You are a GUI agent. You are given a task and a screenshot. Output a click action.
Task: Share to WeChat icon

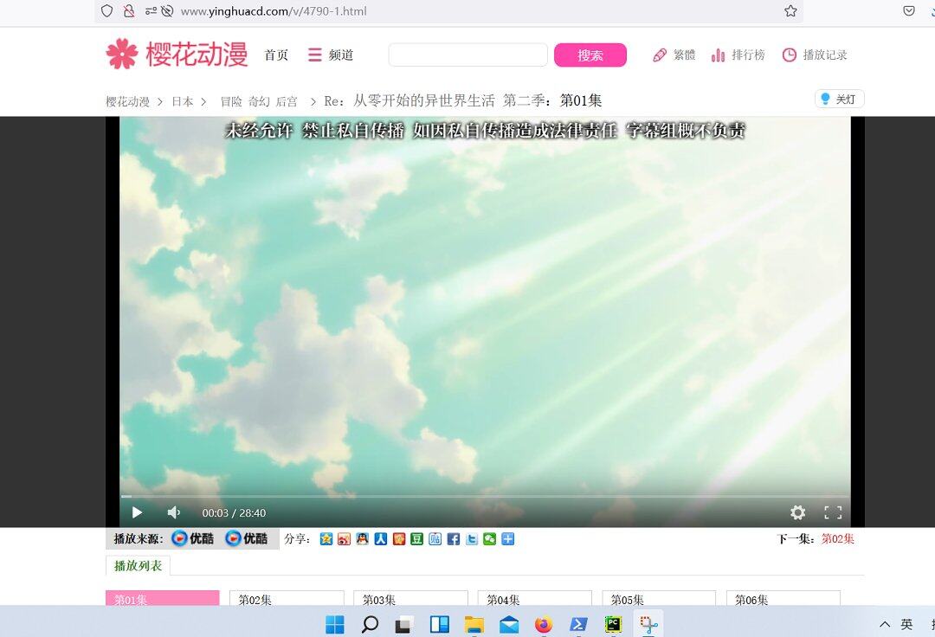pyautogui.click(x=490, y=539)
